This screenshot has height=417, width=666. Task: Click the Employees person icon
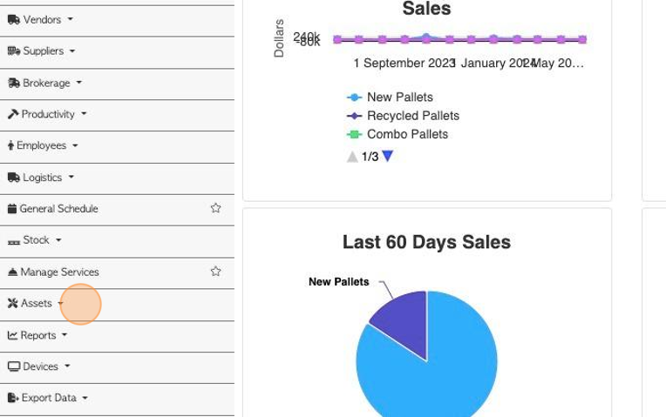tap(10, 146)
